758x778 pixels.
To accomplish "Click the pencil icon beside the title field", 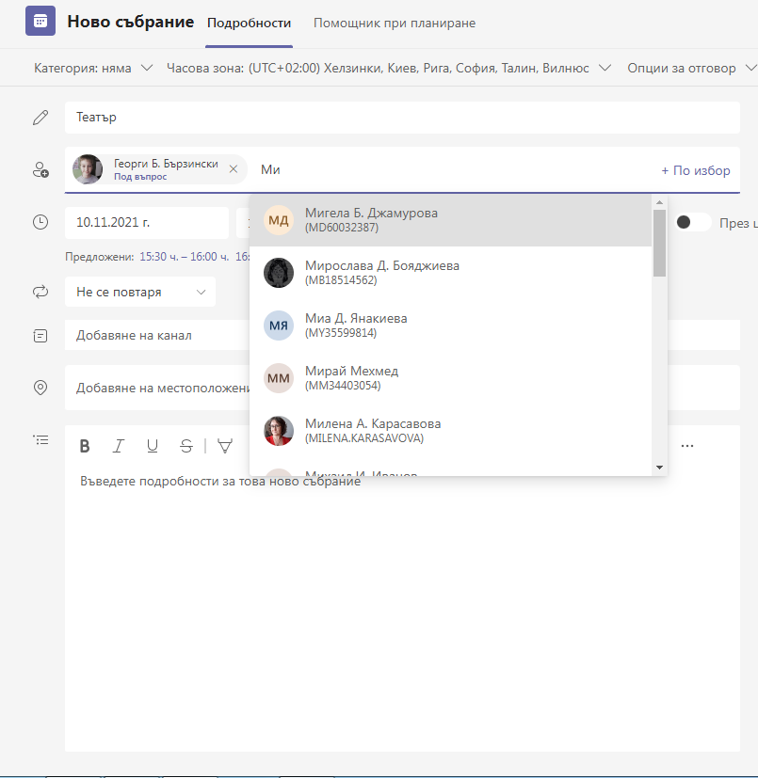I will [x=40, y=117].
